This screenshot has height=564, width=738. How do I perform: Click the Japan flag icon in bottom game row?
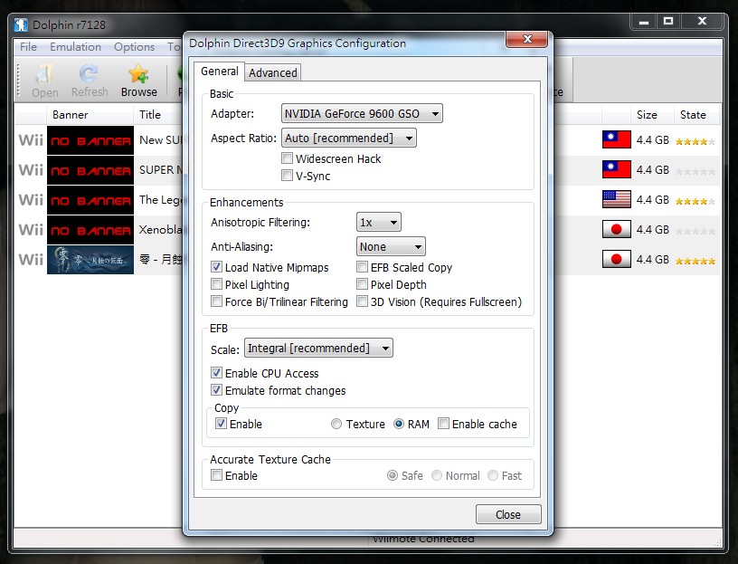616,259
